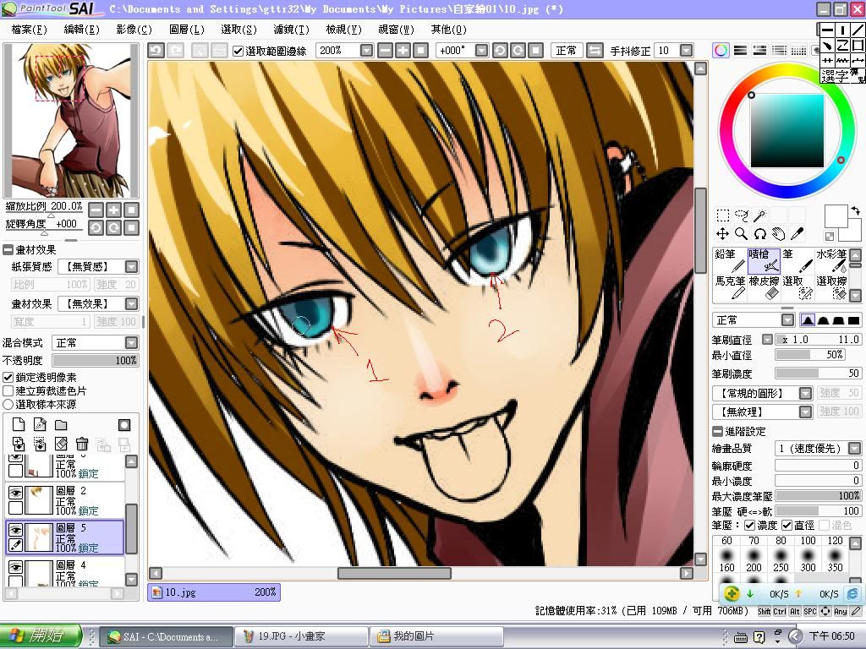Viewport: 866px width, 649px height.
Task: Choose the 橡皮擦 eraser tool
Action: click(764, 287)
